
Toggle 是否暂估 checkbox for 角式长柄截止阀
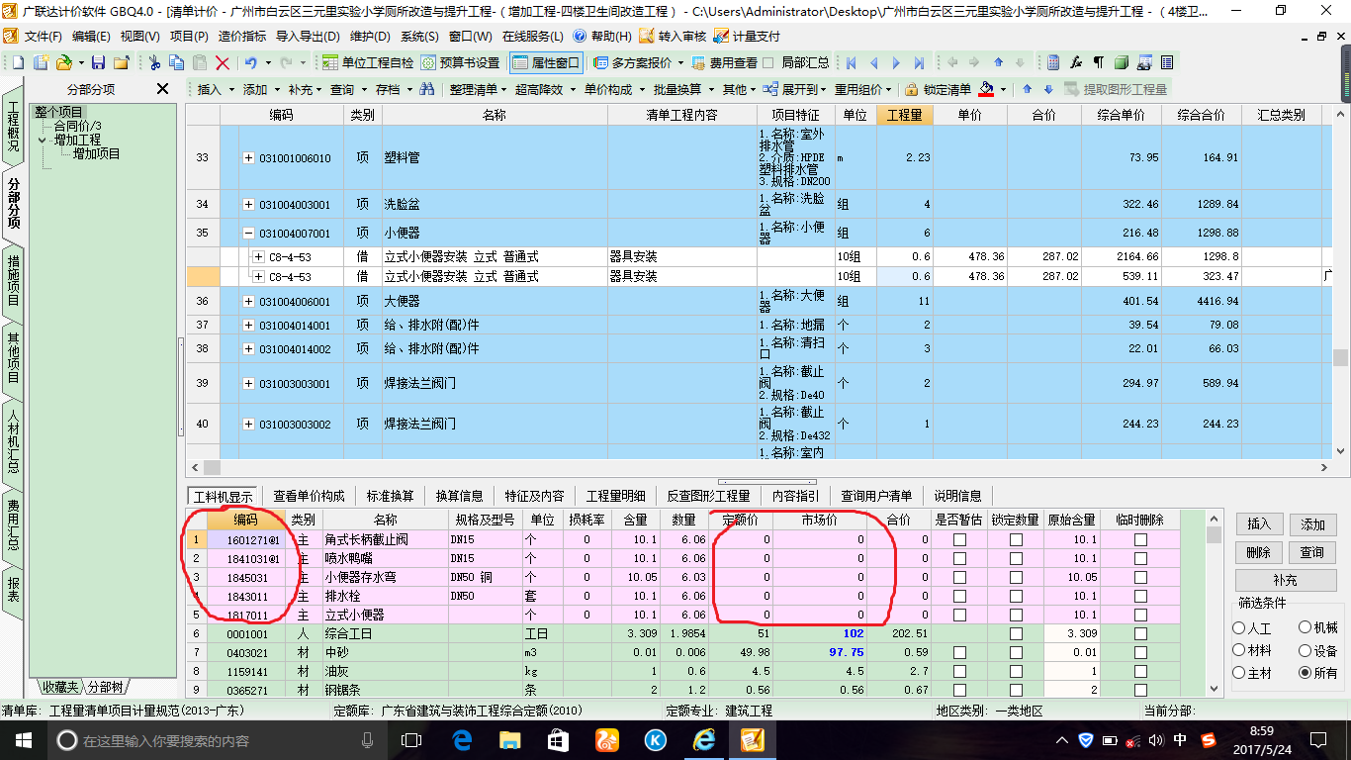click(x=958, y=540)
